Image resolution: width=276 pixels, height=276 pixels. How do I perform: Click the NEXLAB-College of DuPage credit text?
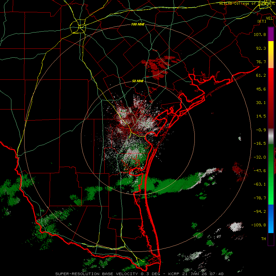tap(246, 3)
